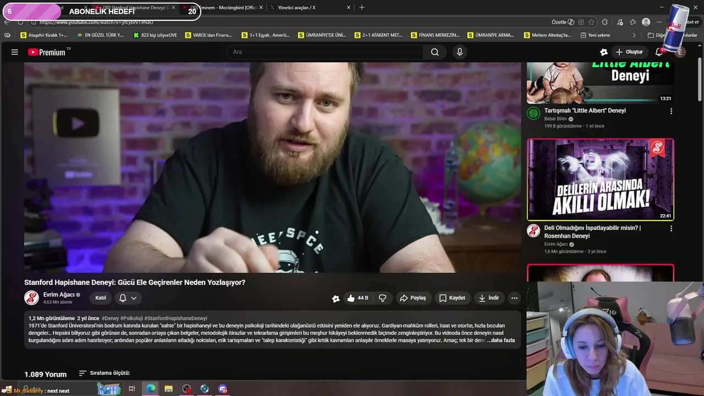Open Delilerin Arasında Akıllı Olmak thumbnail
This screenshot has width=704, height=396.
pyautogui.click(x=601, y=179)
